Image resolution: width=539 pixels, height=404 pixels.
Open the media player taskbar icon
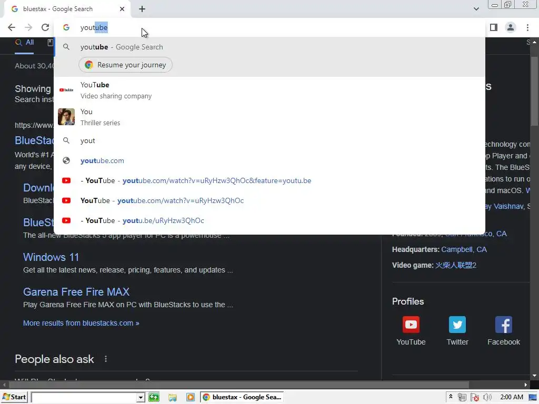[x=191, y=398]
